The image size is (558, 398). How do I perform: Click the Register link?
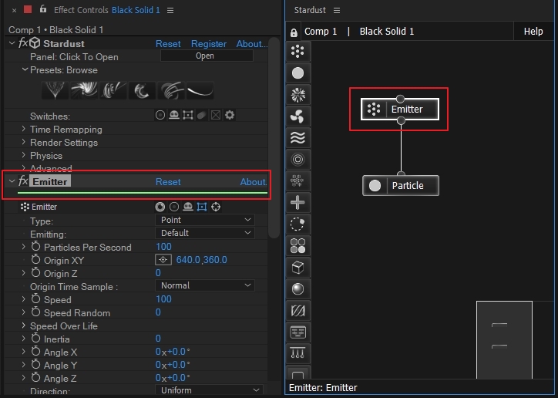[x=209, y=44]
